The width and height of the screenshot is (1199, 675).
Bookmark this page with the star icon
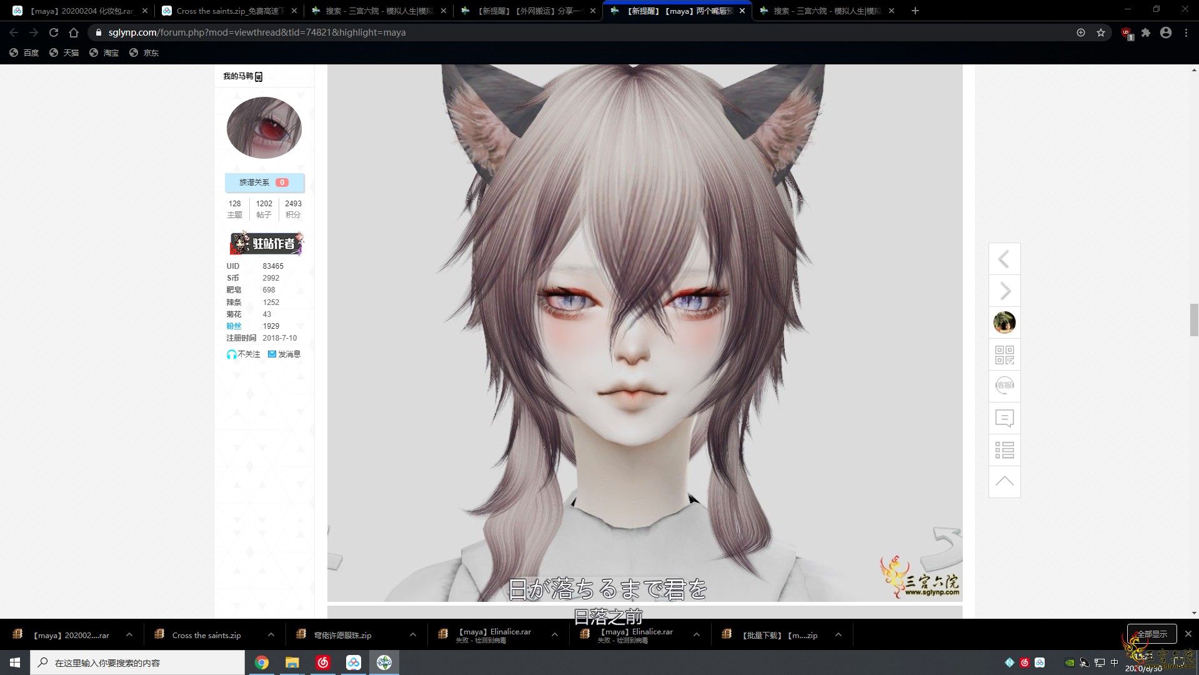(x=1101, y=32)
